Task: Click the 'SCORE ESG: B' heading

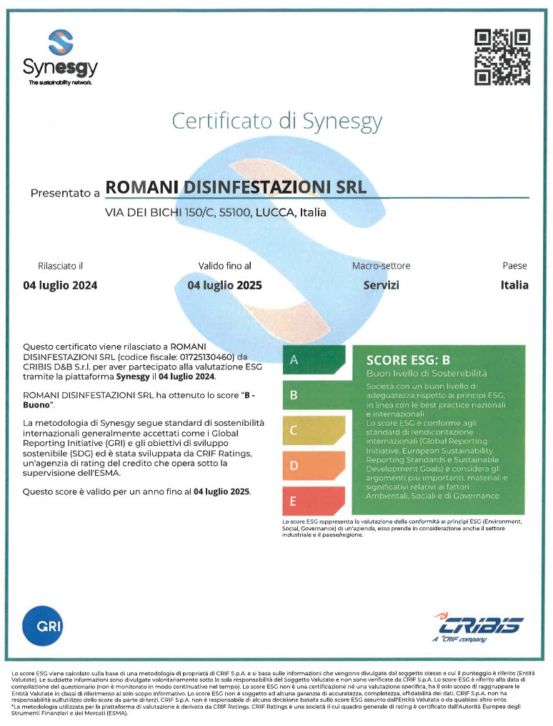Action: point(408,359)
